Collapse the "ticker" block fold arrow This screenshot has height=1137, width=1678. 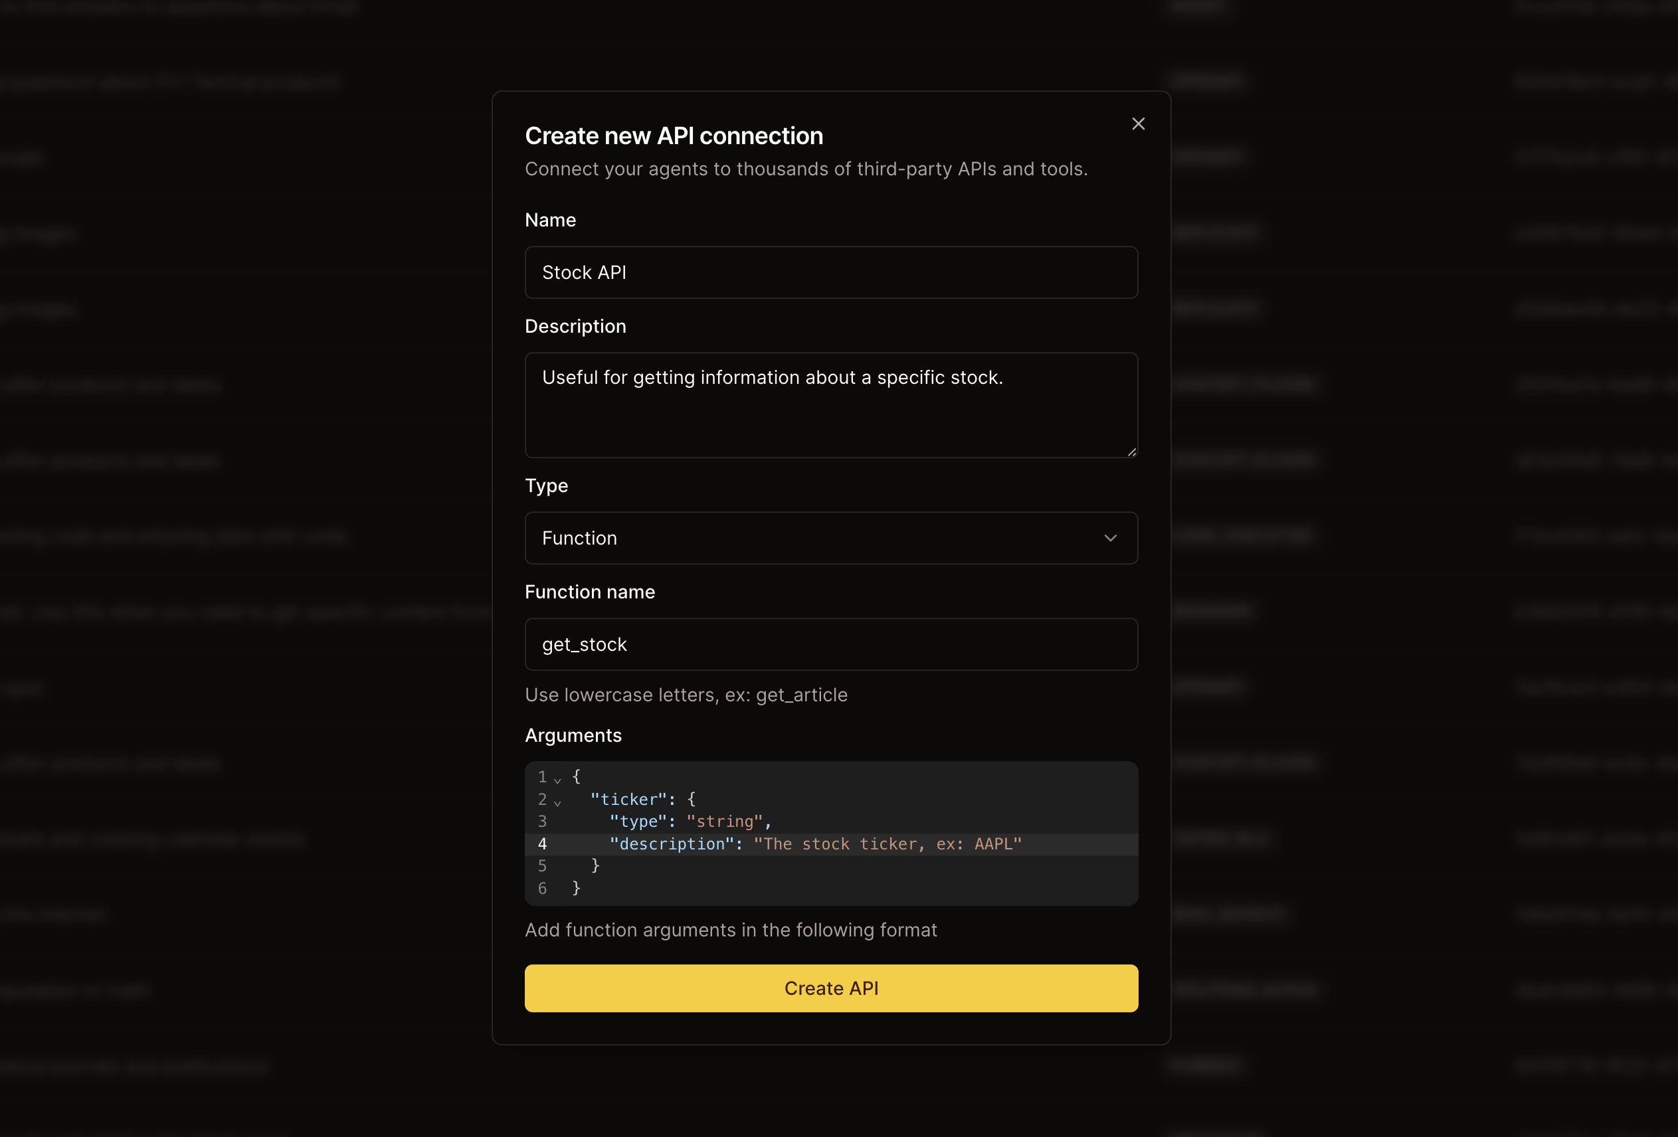point(557,802)
